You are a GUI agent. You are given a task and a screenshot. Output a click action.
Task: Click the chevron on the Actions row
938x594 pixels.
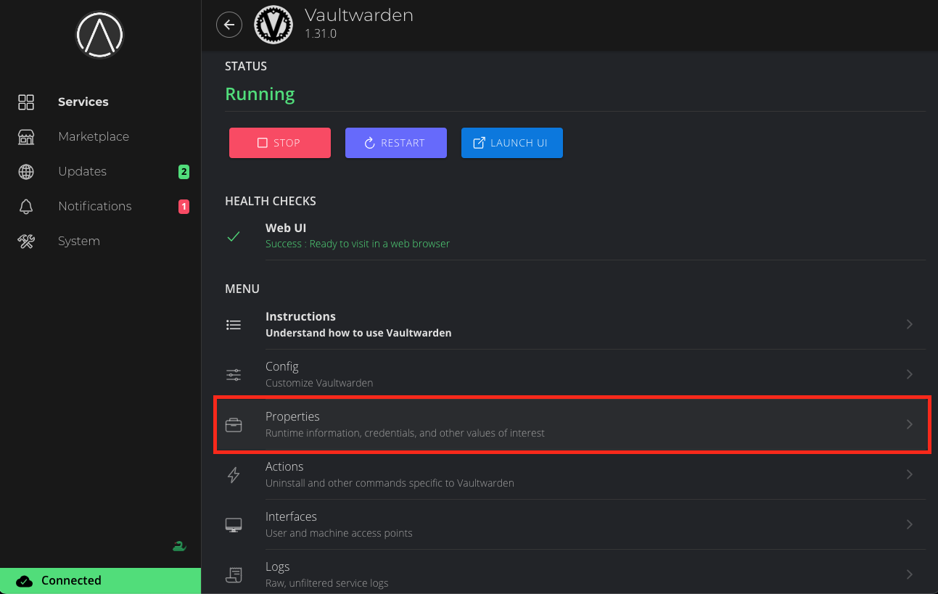(x=909, y=474)
